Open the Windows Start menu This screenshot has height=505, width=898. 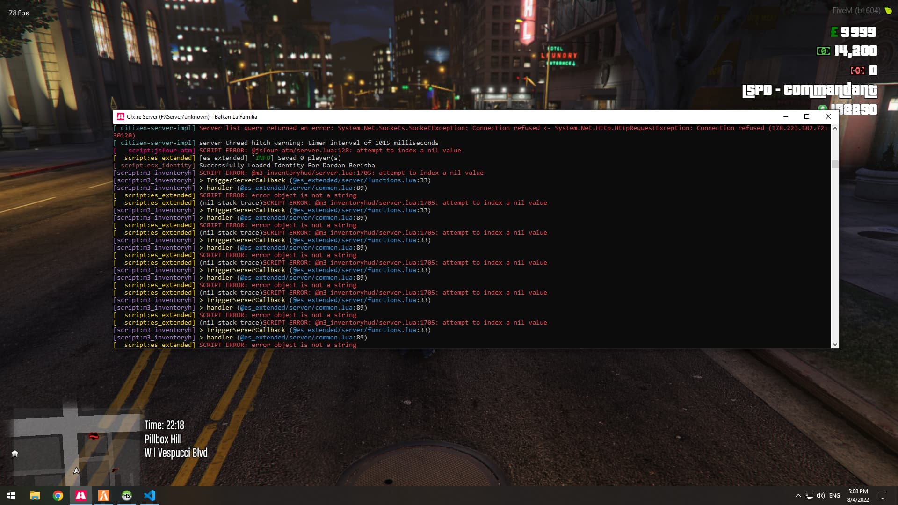[x=11, y=496]
